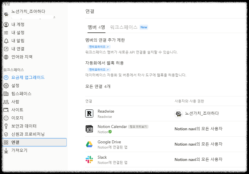Click the 언어와 지역 globe icon

pyautogui.click(x=6, y=57)
